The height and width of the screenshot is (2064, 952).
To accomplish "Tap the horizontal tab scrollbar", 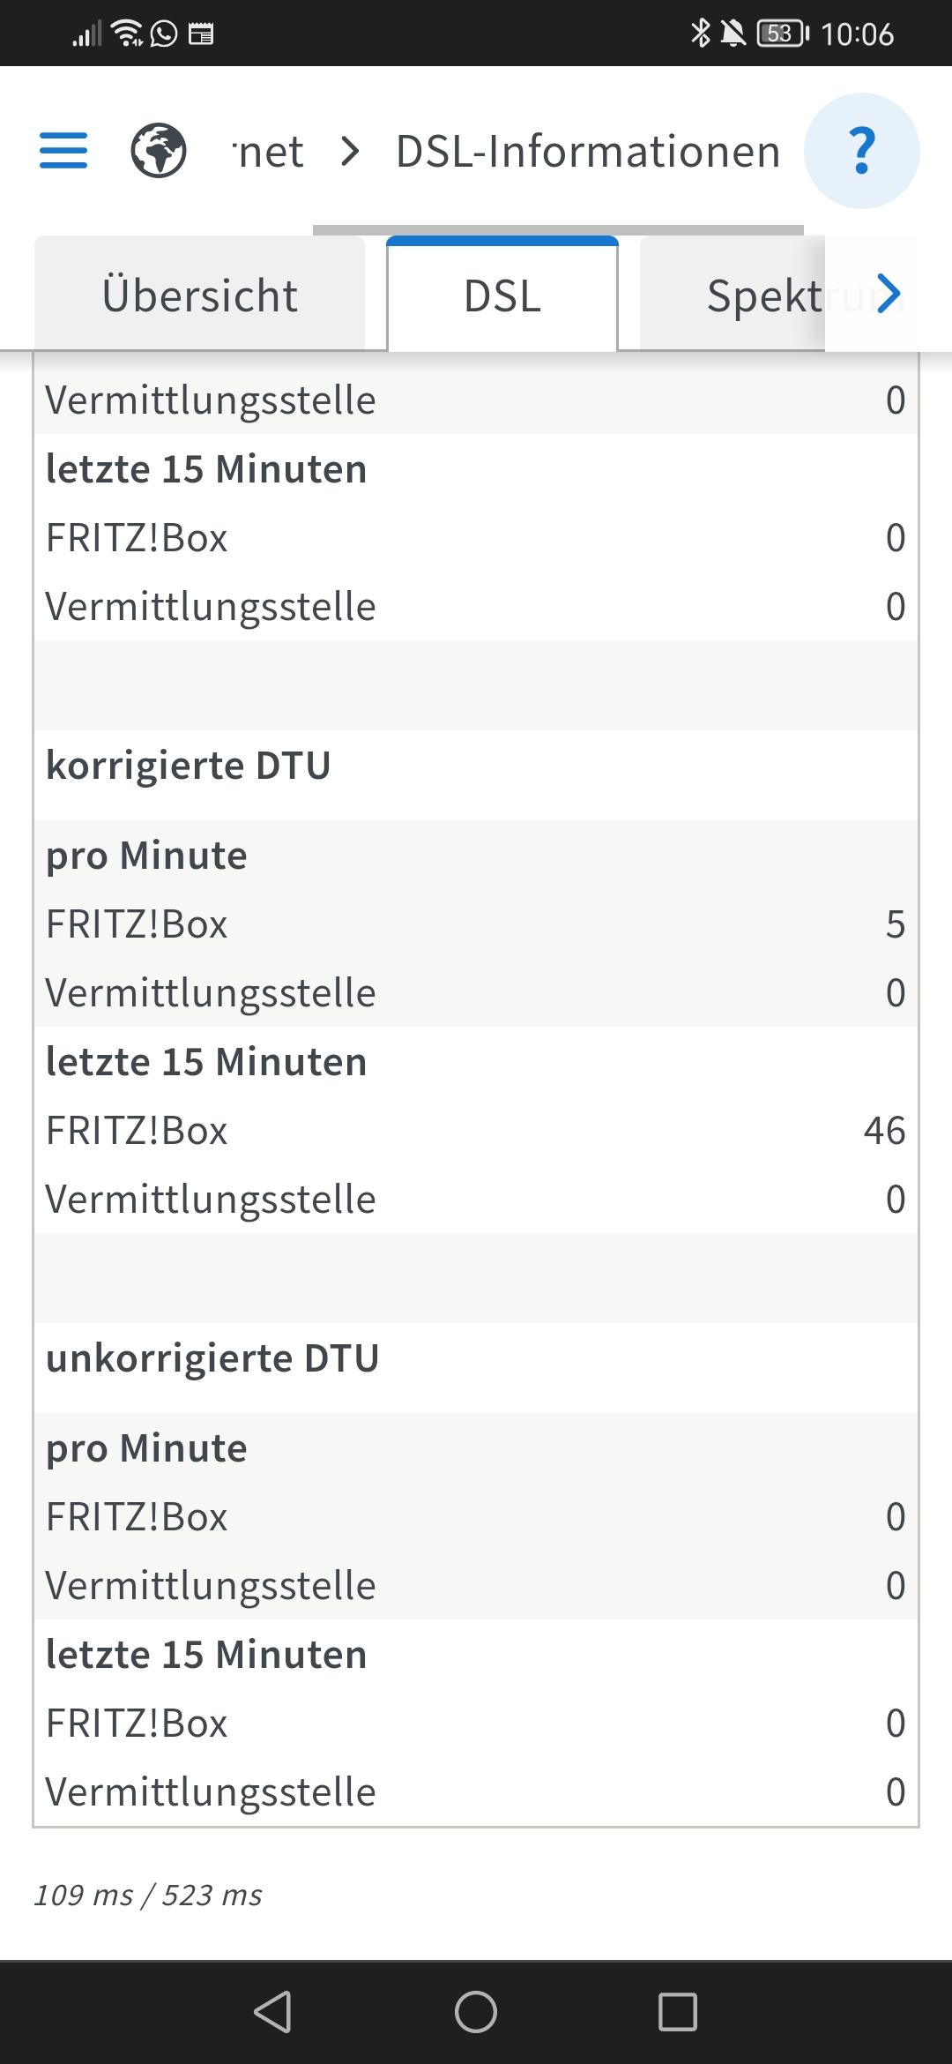I will 558,230.
